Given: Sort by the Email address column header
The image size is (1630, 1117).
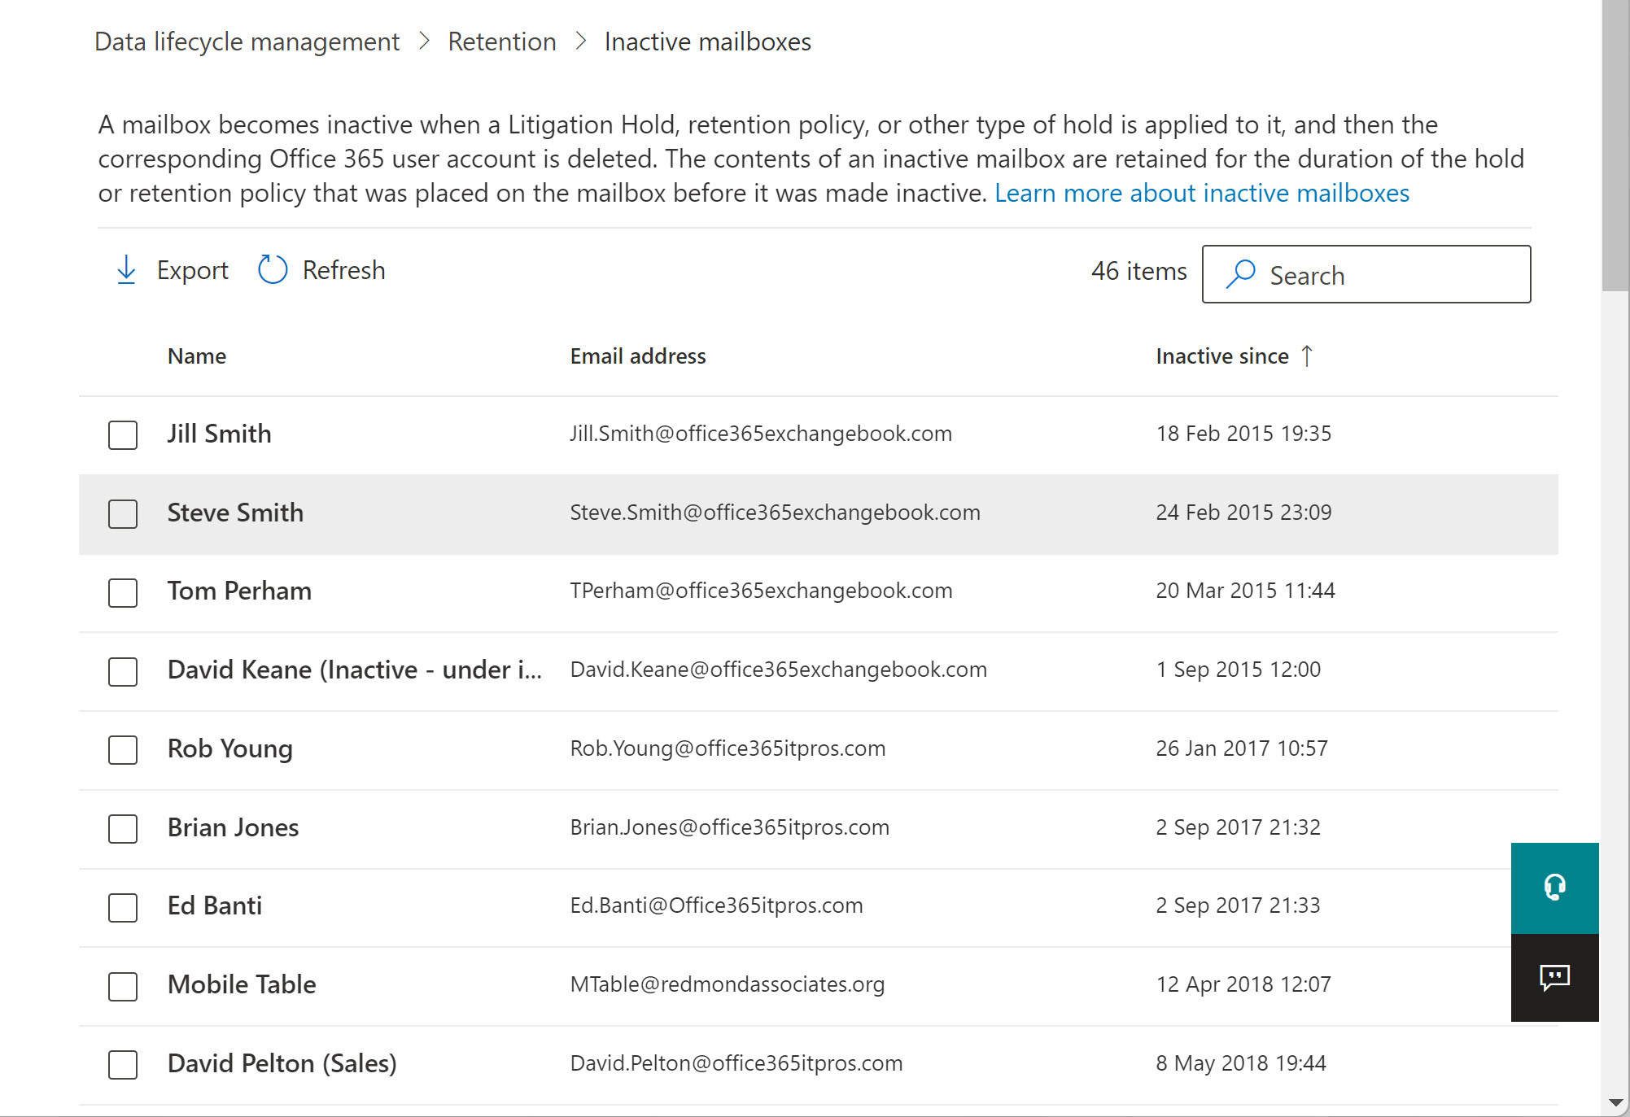Looking at the screenshot, I should point(637,356).
